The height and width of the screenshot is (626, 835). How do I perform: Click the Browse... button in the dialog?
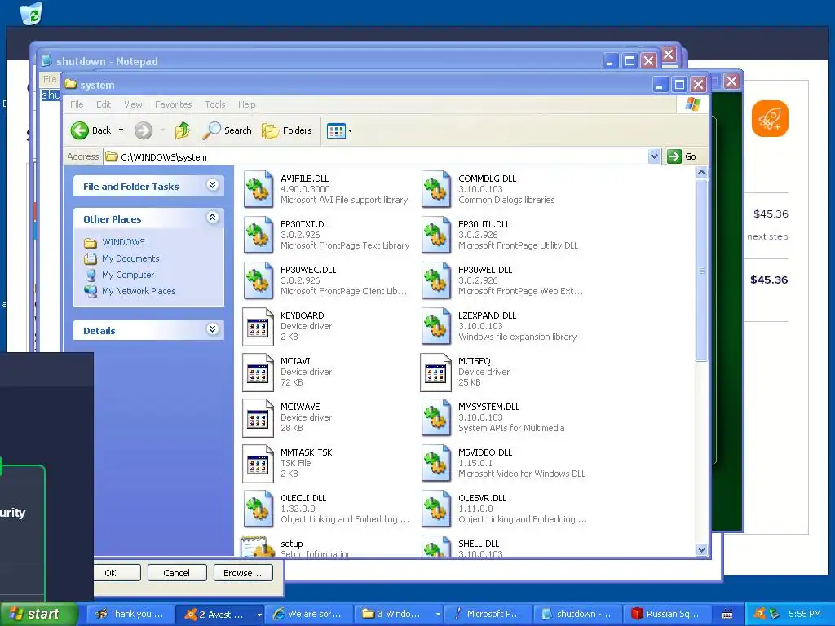tap(243, 573)
